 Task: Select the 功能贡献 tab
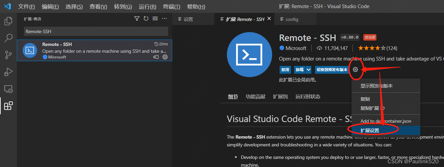(x=255, y=97)
